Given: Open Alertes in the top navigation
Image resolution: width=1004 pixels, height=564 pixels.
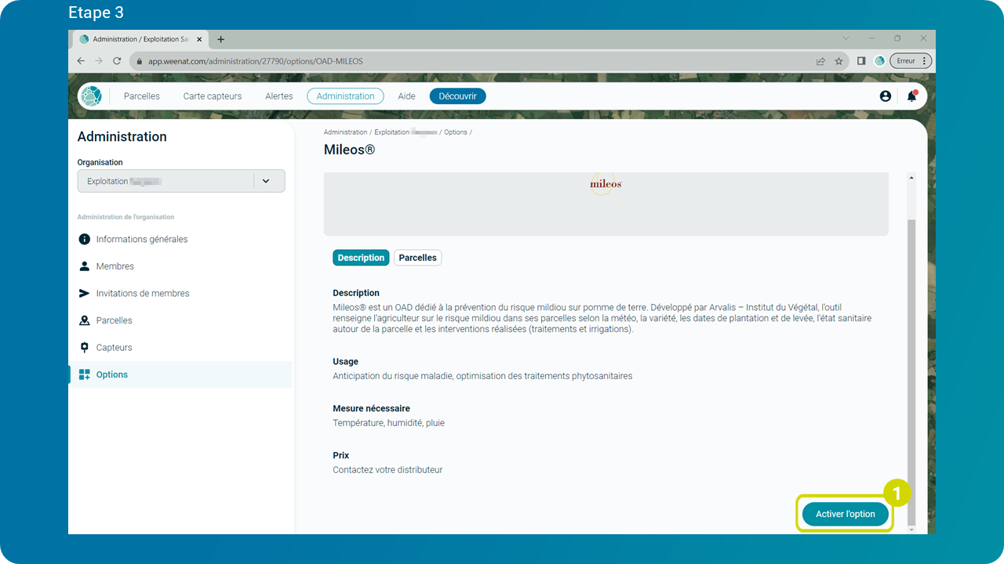Looking at the screenshot, I should [279, 96].
